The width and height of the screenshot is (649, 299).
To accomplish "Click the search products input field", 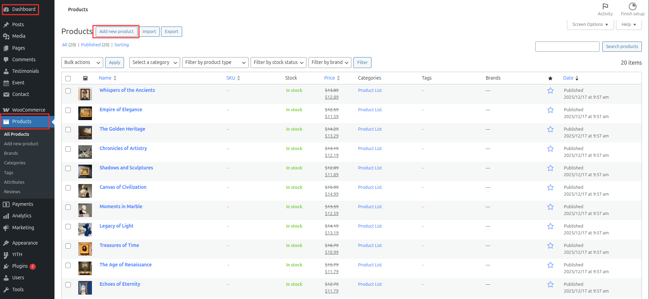I will pos(567,47).
